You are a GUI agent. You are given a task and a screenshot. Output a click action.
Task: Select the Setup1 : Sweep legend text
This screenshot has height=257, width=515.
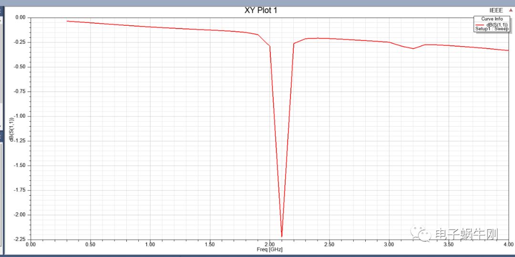(492, 29)
